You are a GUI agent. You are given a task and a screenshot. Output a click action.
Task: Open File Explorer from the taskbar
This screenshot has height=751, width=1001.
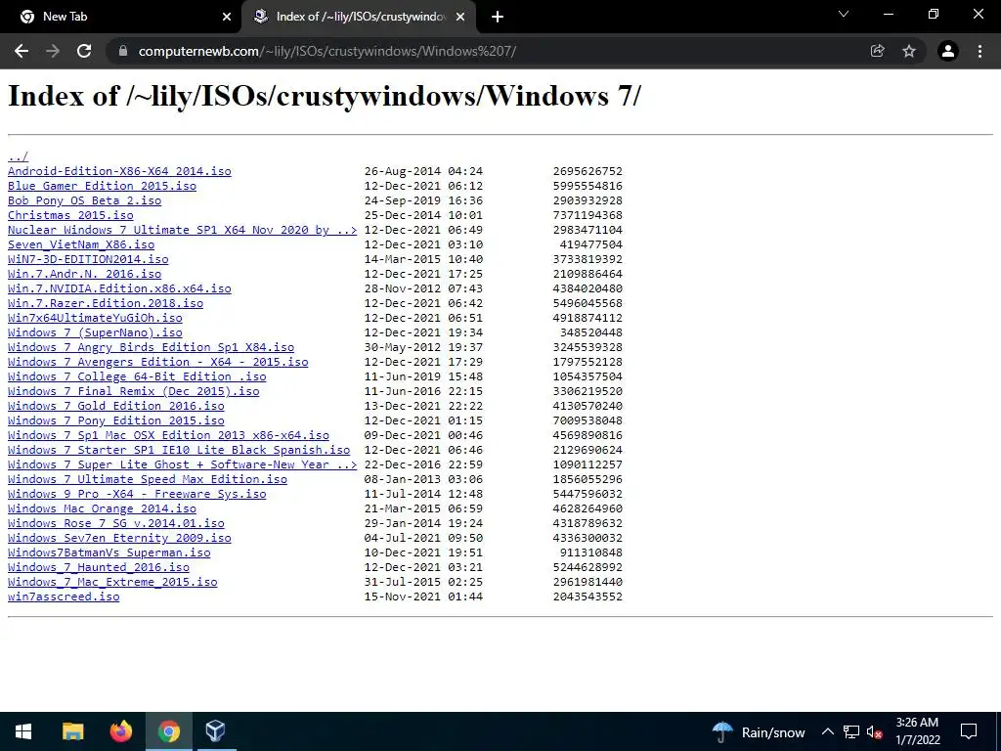(72, 731)
